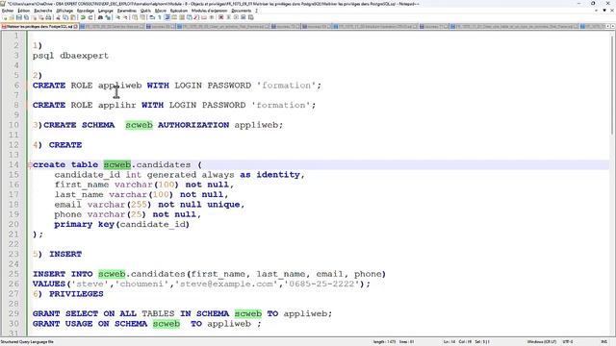Open the Modules d'extension menu
The image size is (616, 346).
tap(210, 11)
